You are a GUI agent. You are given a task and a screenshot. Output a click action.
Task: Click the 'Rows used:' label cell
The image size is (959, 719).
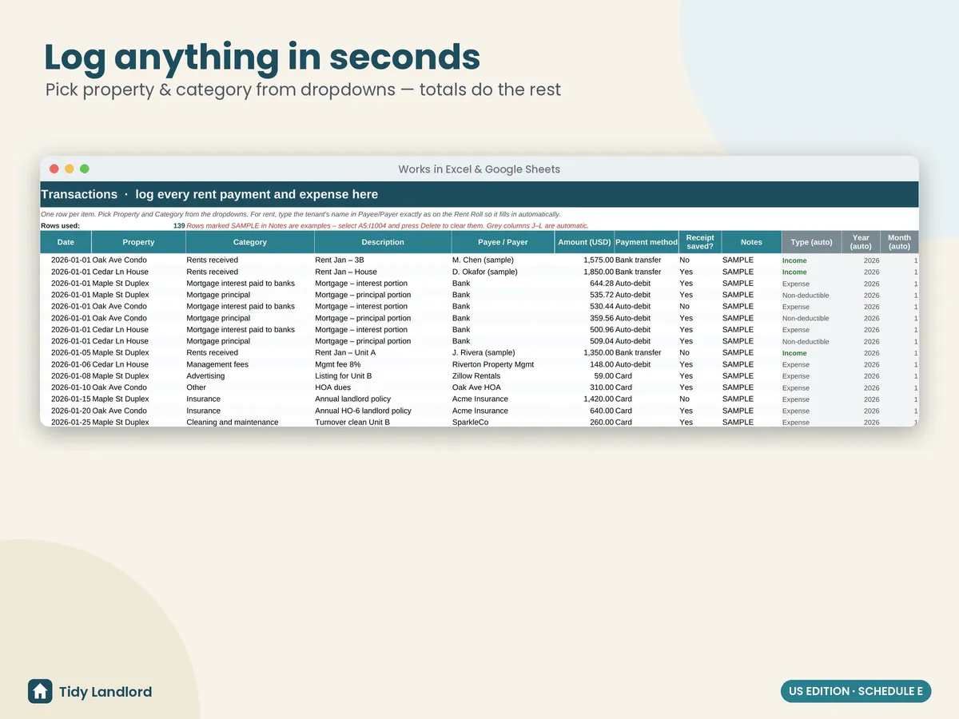pos(60,226)
